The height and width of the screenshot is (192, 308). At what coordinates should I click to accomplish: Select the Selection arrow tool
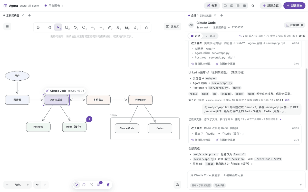pos(58,27)
